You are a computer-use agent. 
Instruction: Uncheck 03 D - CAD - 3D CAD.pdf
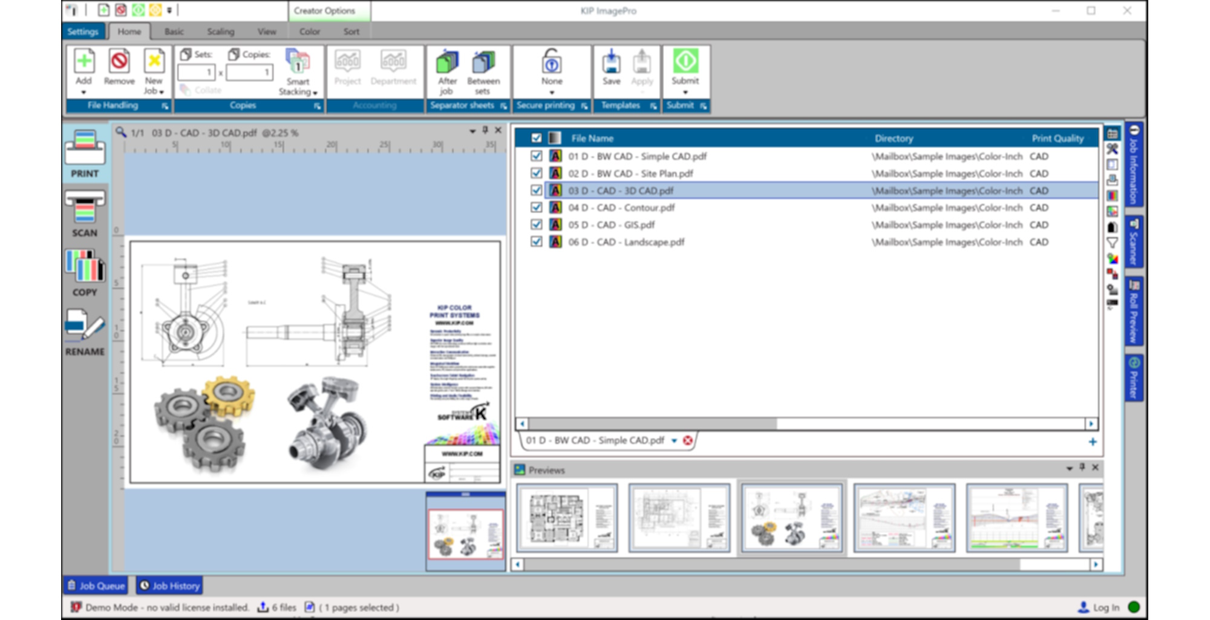[x=536, y=190]
